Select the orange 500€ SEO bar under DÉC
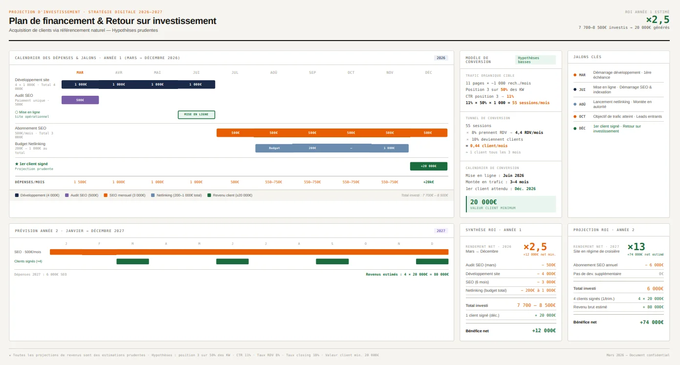The width and height of the screenshot is (680, 365). pos(428,132)
